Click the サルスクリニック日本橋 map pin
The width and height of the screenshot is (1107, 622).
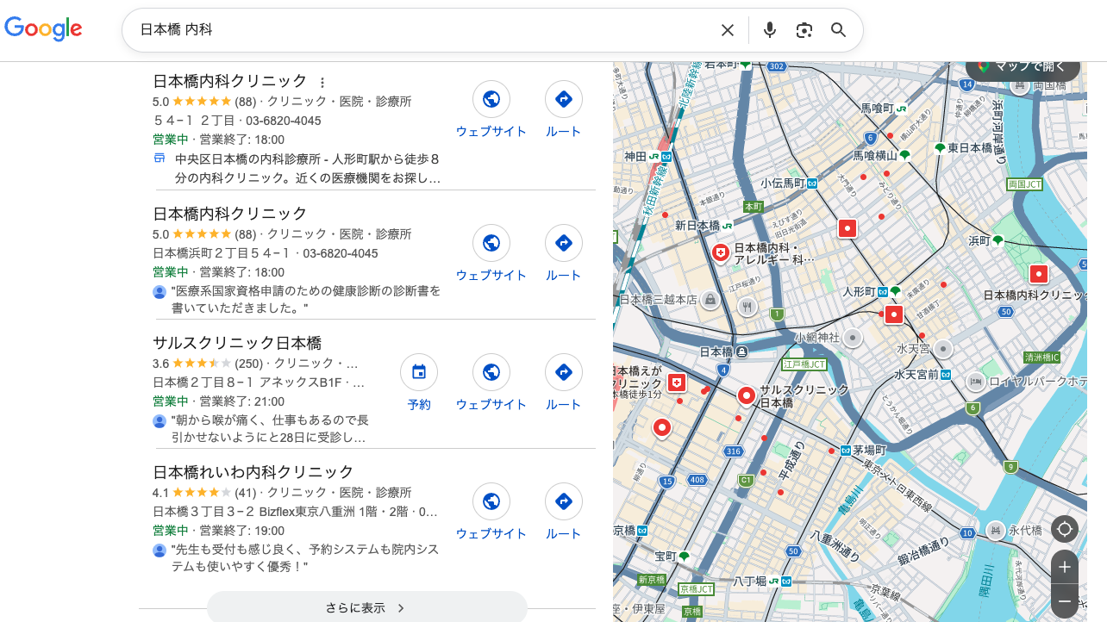click(747, 395)
